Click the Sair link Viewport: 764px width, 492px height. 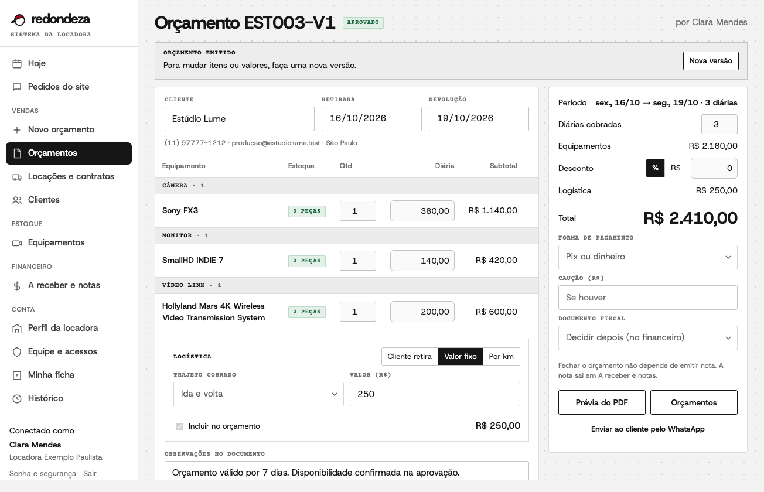[90, 473]
